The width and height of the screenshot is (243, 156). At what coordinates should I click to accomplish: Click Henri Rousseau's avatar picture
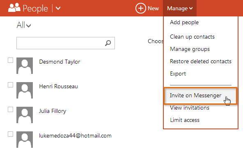click(x=25, y=90)
